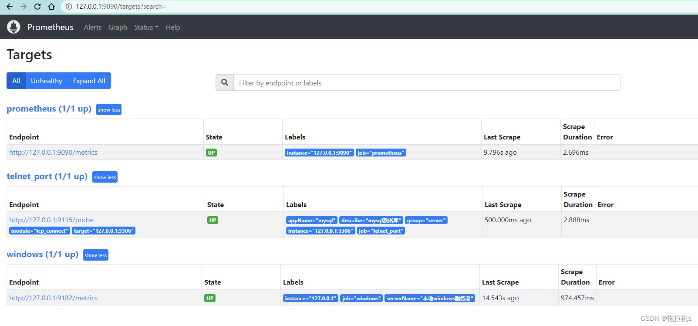Open the Graph page

pos(118,27)
